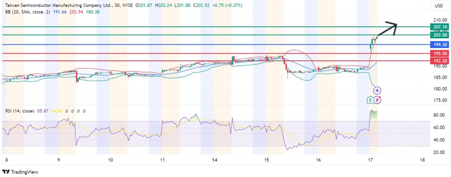The image size is (451, 177).
Task: Select the red 192.20 price label
Action: [x=439, y=61]
